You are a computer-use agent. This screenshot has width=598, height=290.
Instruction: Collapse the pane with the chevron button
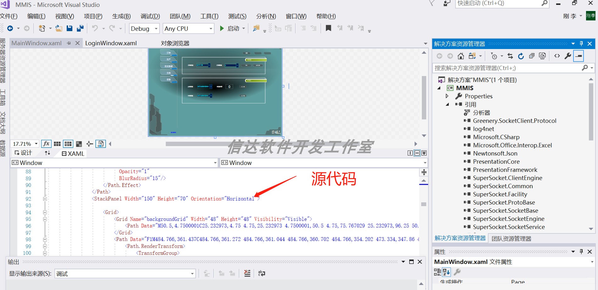tap(424, 153)
